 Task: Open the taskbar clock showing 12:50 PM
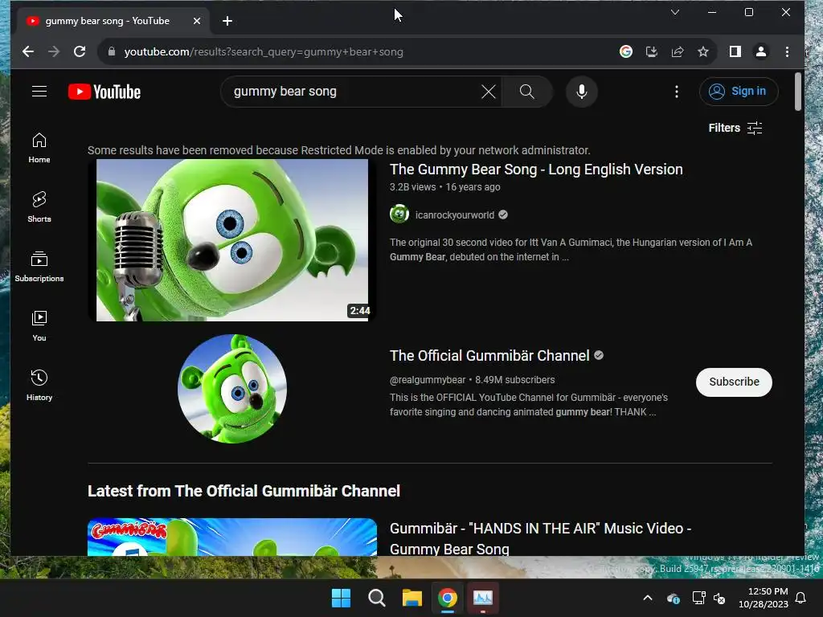[764, 598]
